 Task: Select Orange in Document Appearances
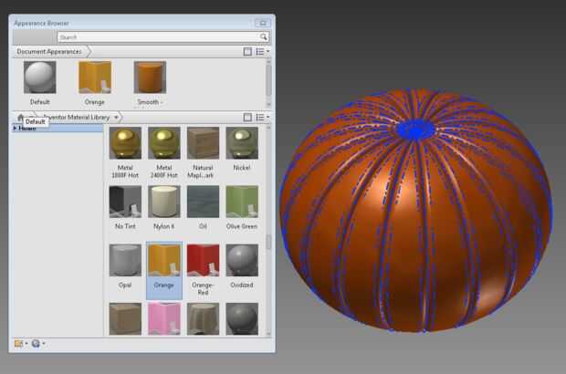tap(95, 78)
